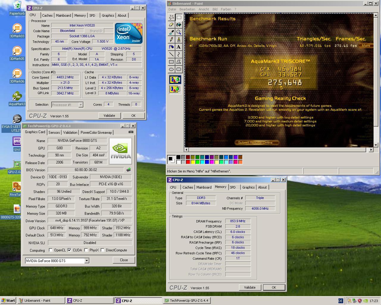Open the Bearbeiten menu in Paint
The height and width of the screenshot is (305, 381).
click(187, 9)
